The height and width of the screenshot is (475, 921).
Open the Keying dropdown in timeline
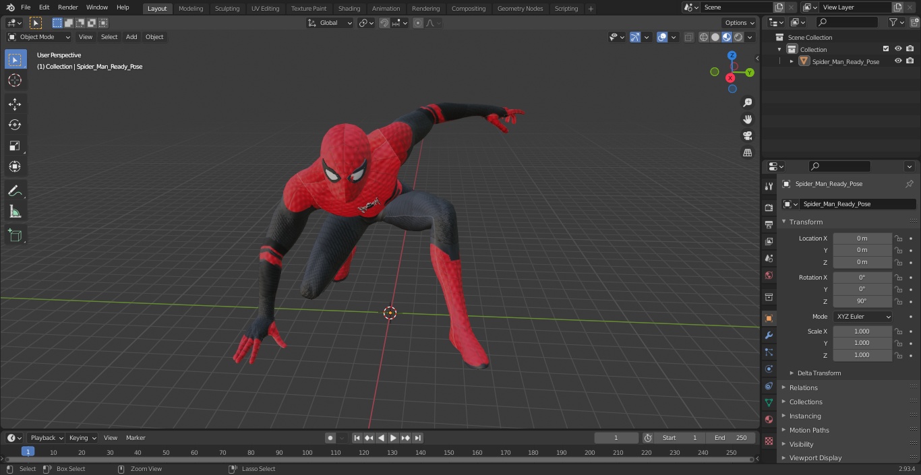coord(82,438)
